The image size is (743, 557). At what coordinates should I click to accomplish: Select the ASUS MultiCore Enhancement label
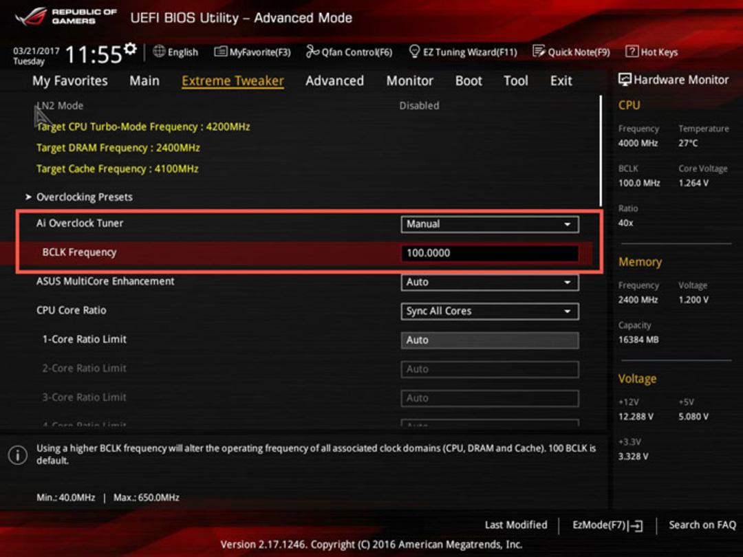(105, 281)
